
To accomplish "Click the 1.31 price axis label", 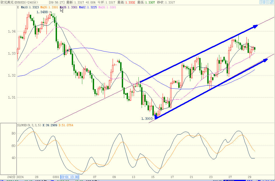I will coord(12,97).
